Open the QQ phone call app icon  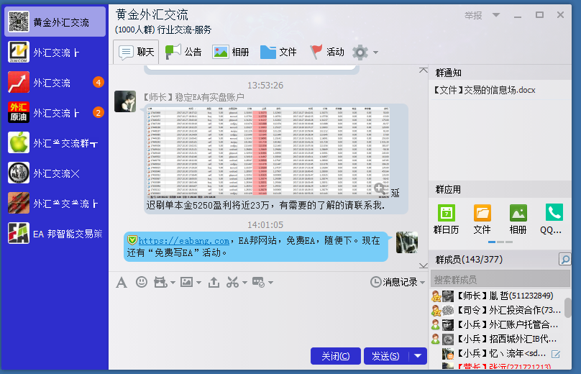[x=554, y=219]
